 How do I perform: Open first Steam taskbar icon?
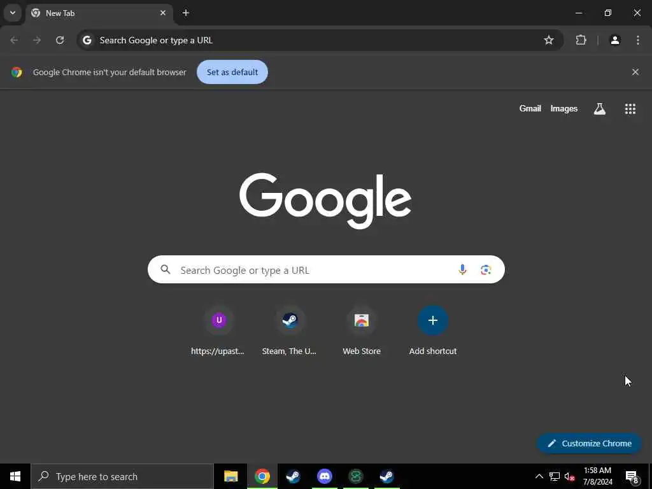pyautogui.click(x=293, y=476)
